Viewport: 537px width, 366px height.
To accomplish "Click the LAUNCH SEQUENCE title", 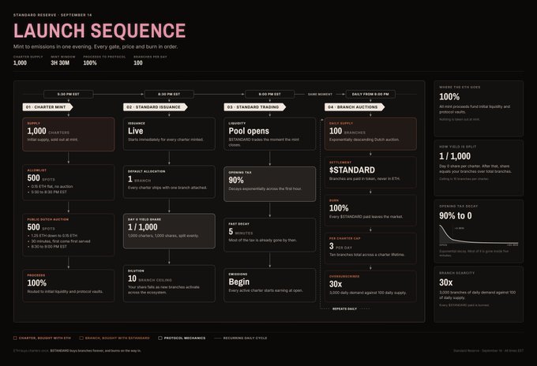I will click(100, 31).
